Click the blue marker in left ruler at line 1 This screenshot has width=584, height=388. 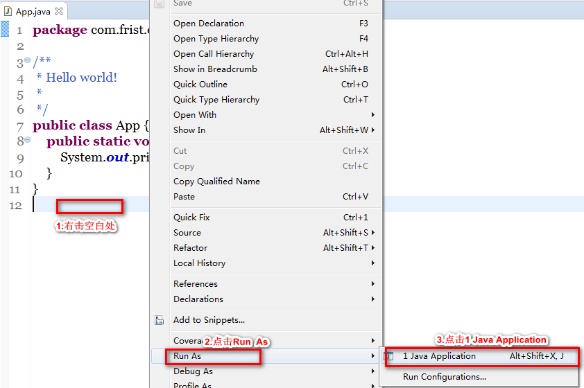[4, 28]
